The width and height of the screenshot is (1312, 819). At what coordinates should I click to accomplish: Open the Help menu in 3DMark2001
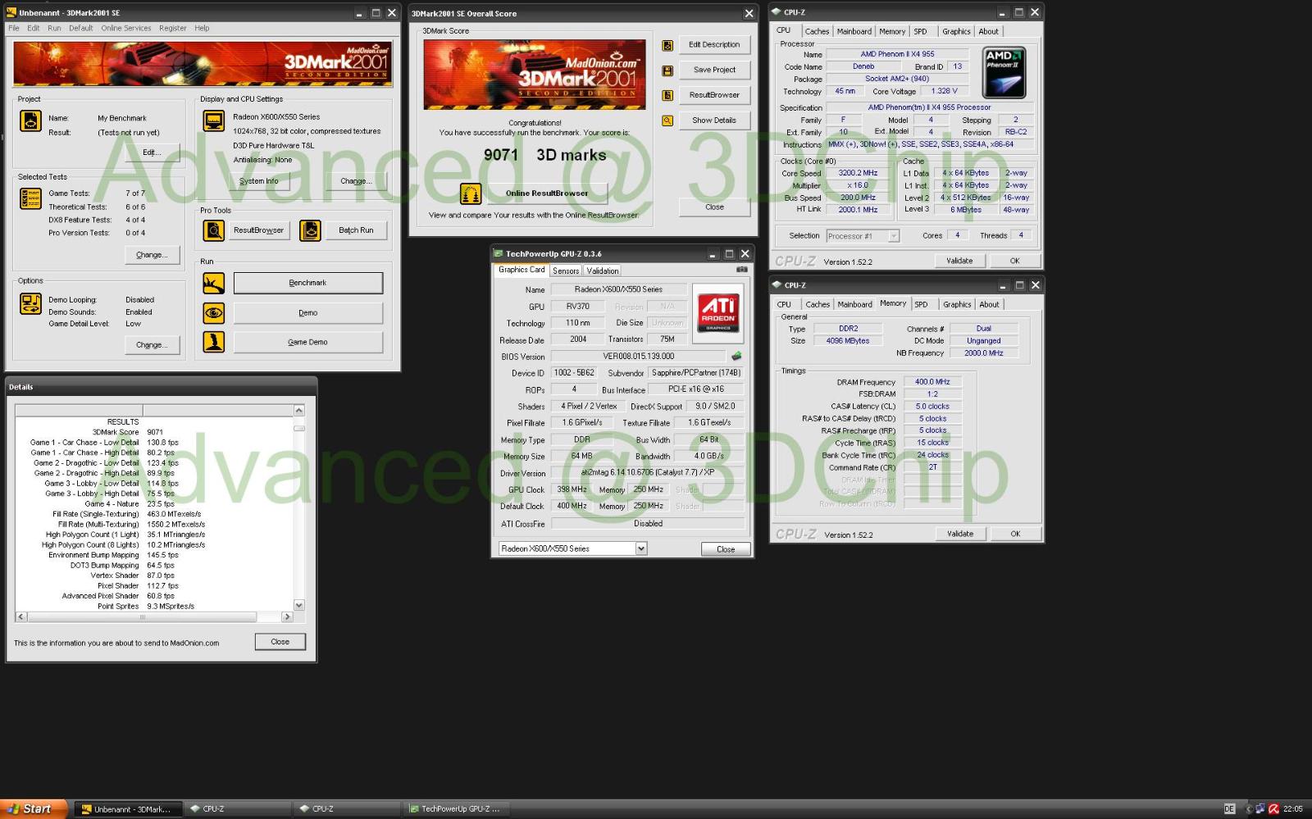(x=202, y=28)
